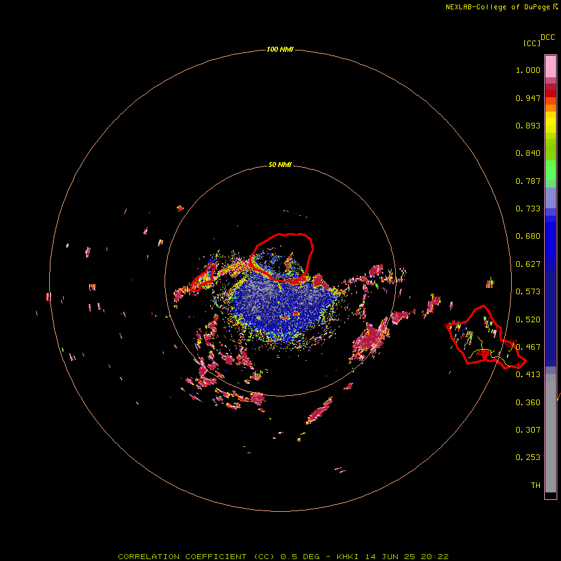This screenshot has height=561, width=561.
Task: Click the 0.520 scale value
Action: (x=528, y=319)
